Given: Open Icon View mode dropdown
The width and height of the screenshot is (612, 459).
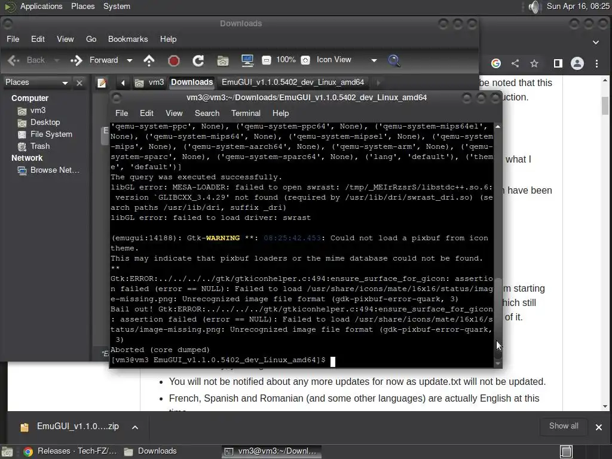Looking at the screenshot, I should click(x=346, y=60).
